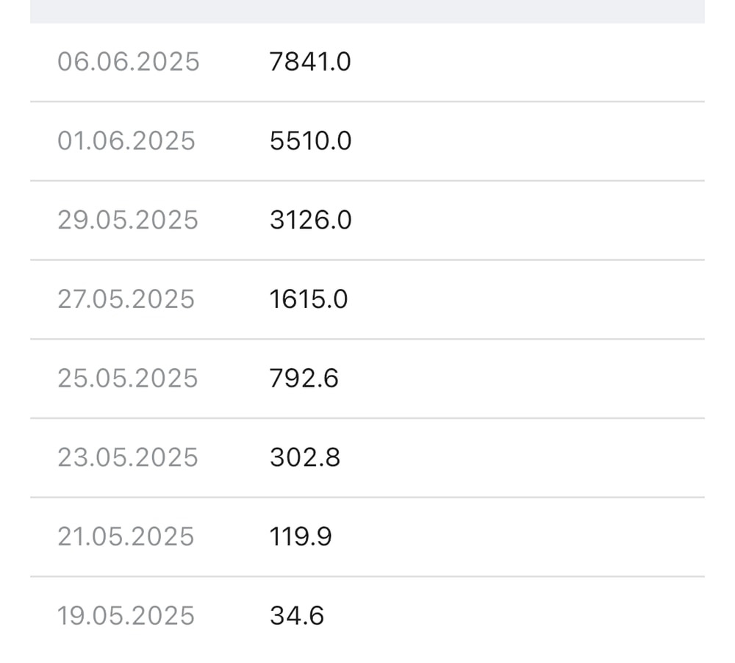Screen dimensions: 735x663
Task: Click the 06.06.2025 date label
Action: [x=129, y=62]
